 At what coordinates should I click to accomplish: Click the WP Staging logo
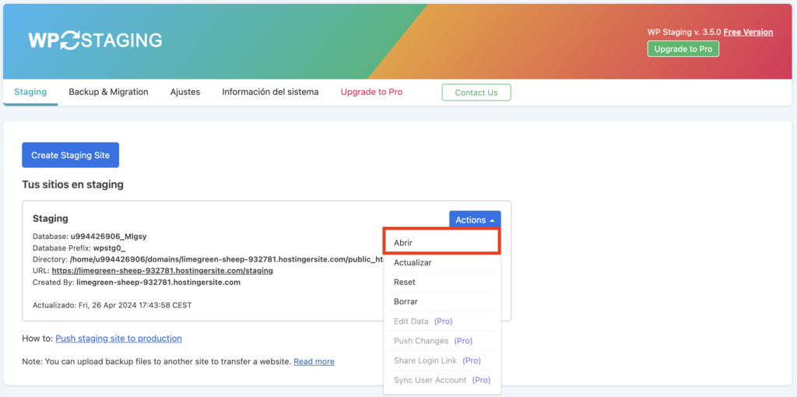pos(95,40)
